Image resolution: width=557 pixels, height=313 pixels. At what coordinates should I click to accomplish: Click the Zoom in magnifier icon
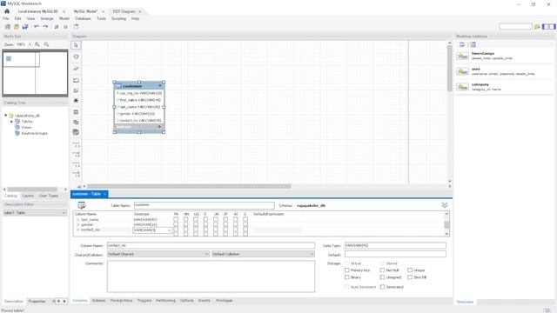[37, 44]
